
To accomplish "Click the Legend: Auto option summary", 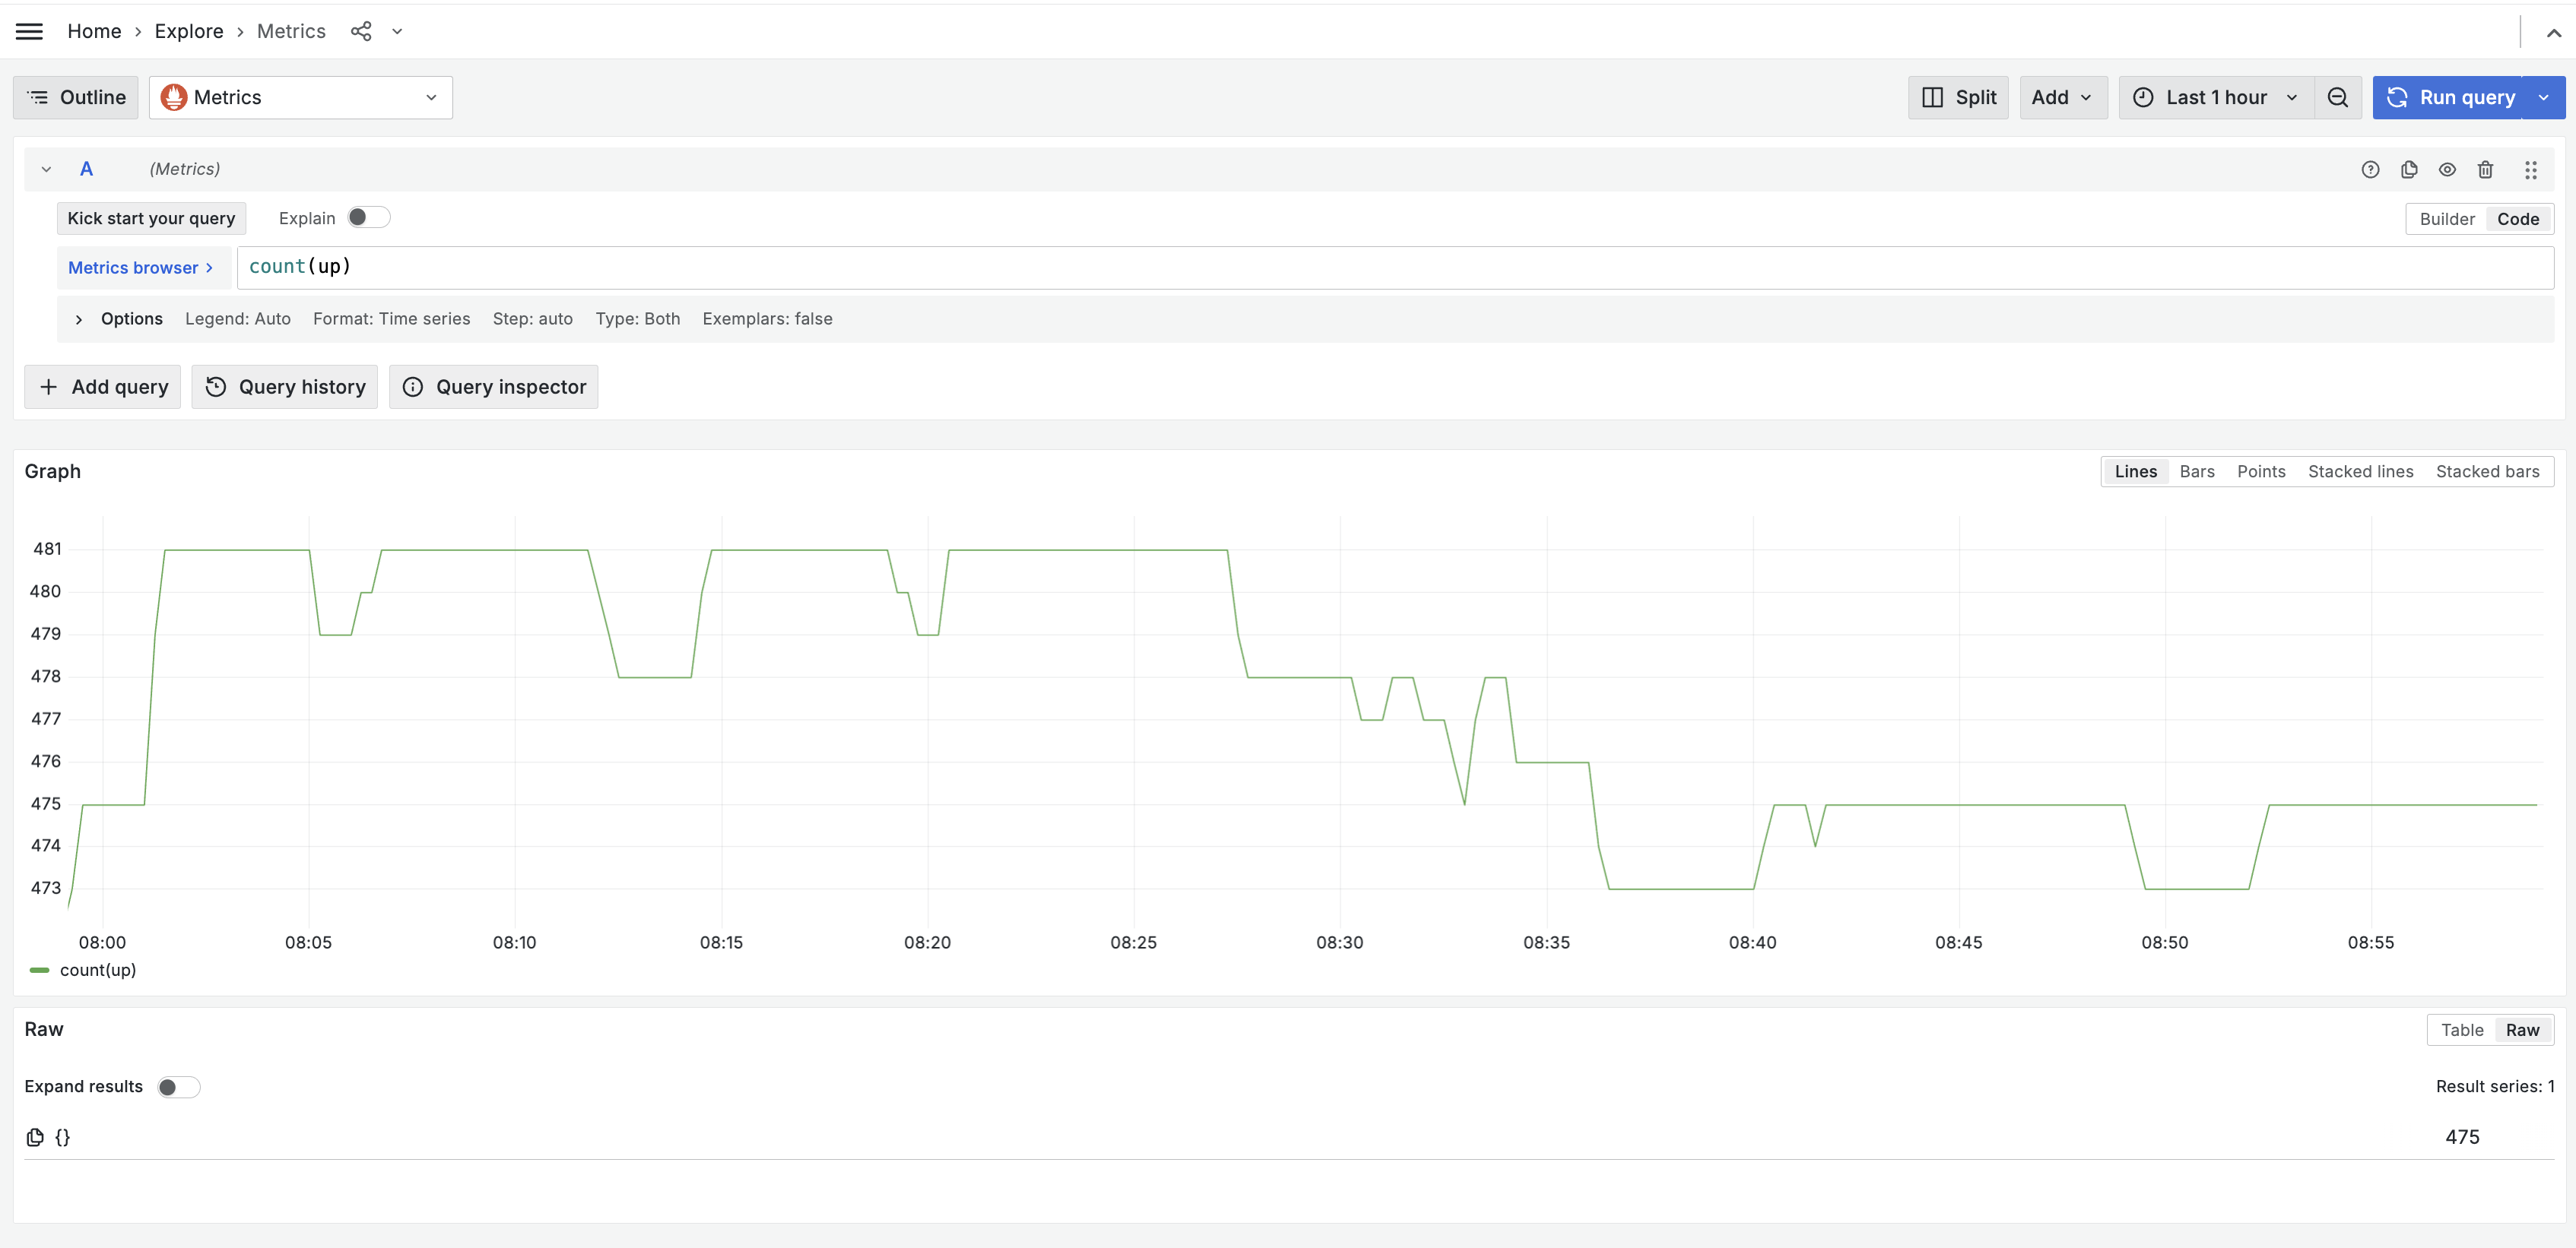I will pyautogui.click(x=238, y=319).
